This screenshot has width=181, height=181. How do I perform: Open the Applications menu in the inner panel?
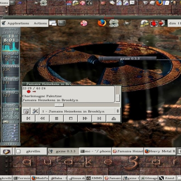18,23
